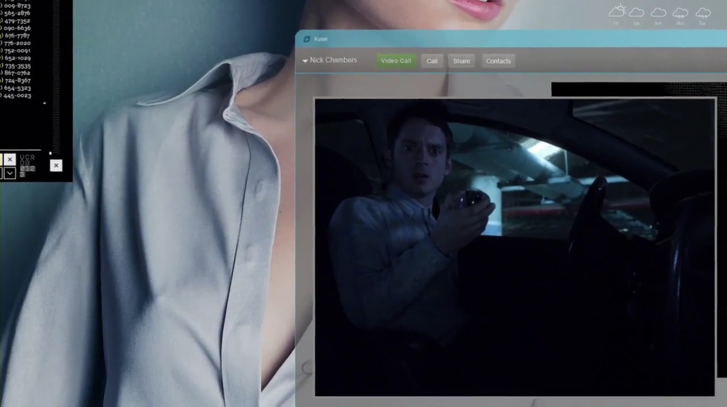
Task: Close the black terminal panel with its X button
Action: click(56, 166)
